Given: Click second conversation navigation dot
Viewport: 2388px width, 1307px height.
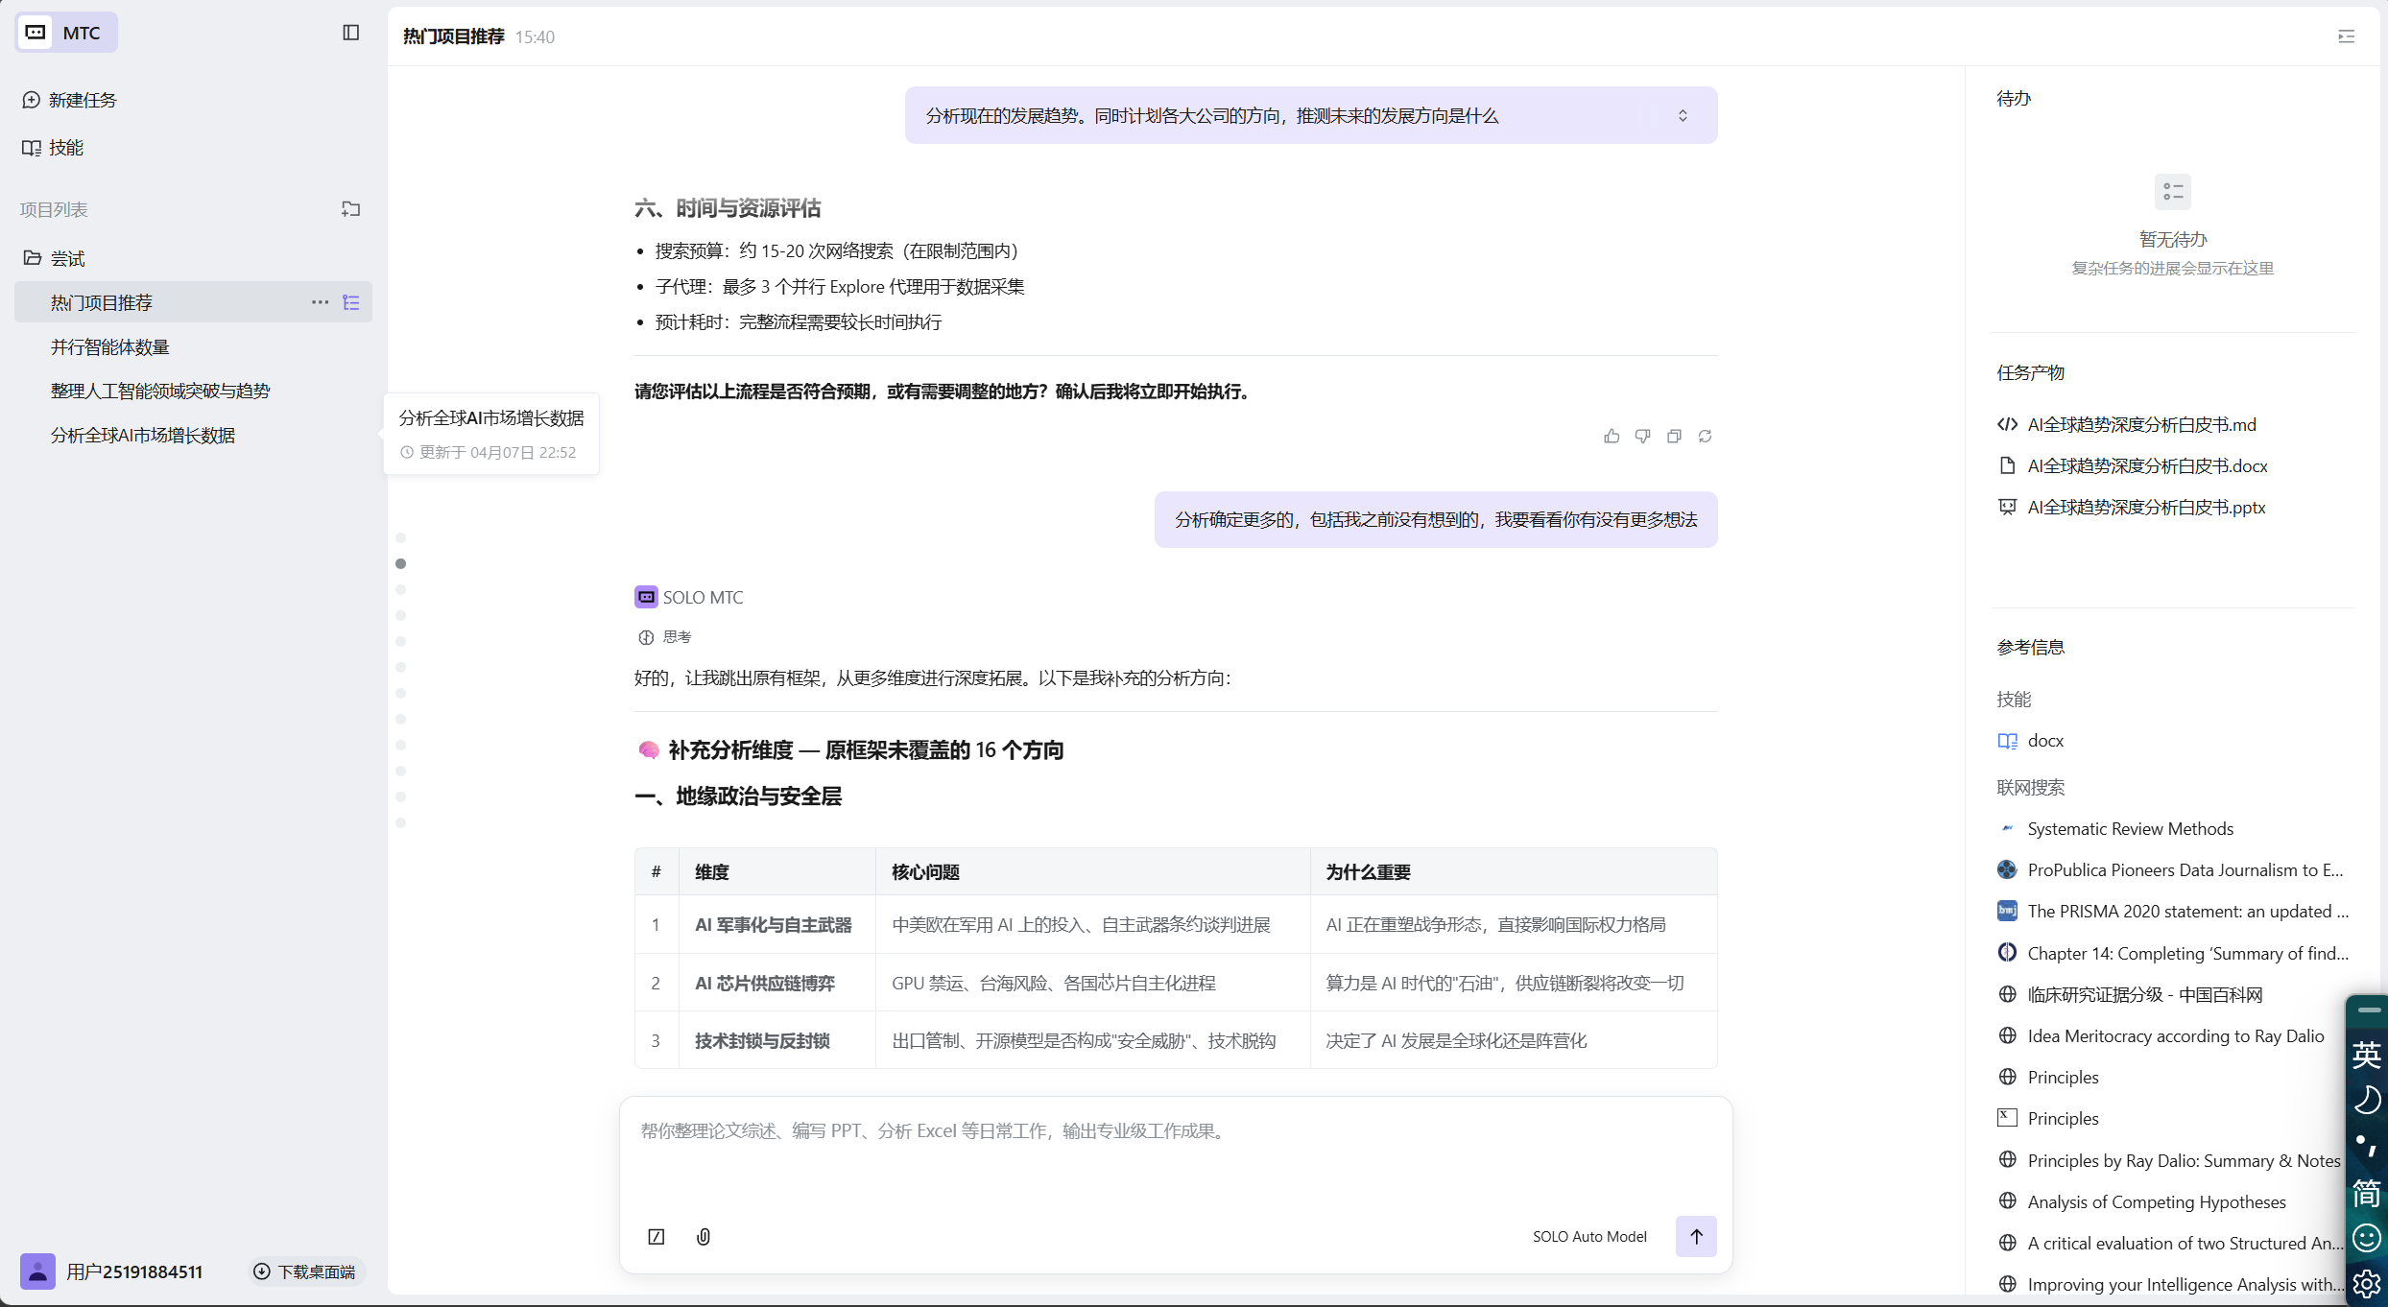Looking at the screenshot, I should click(401, 563).
